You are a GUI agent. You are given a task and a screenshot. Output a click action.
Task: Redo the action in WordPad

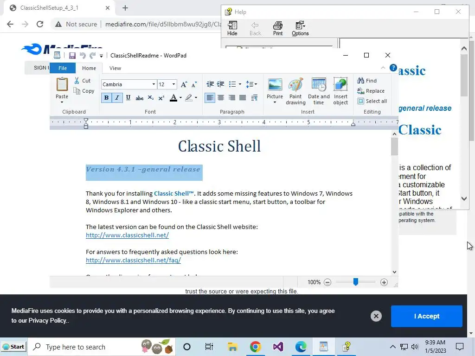pos(93,56)
